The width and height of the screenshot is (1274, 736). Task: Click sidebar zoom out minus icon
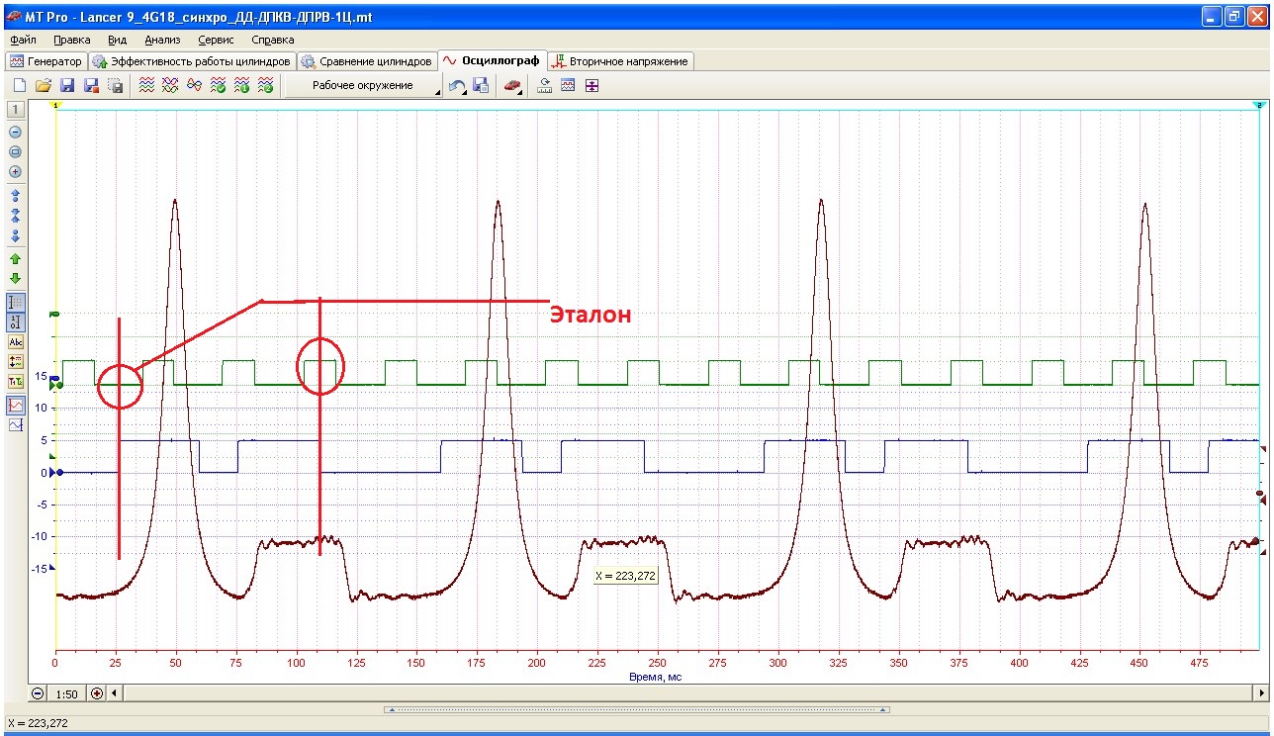(15, 132)
